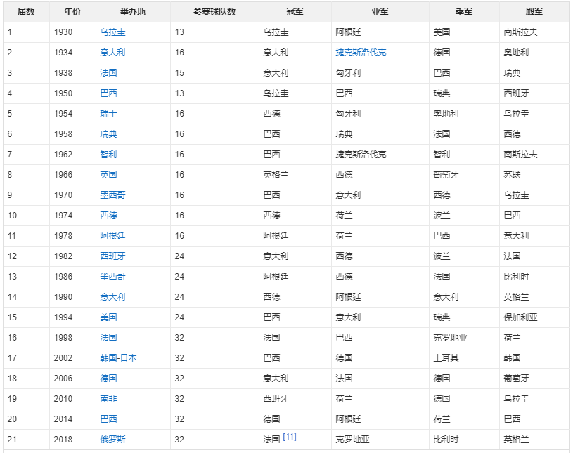Viewport: 573px width, 453px height.
Task: Click the 举办地 column header
Action: tap(133, 12)
